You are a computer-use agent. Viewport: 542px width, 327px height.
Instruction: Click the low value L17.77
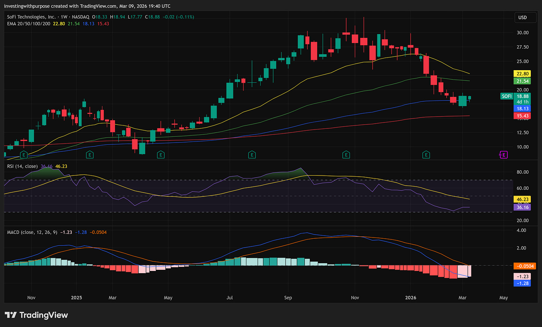coord(135,17)
